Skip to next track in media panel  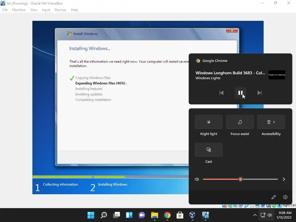[x=260, y=93]
